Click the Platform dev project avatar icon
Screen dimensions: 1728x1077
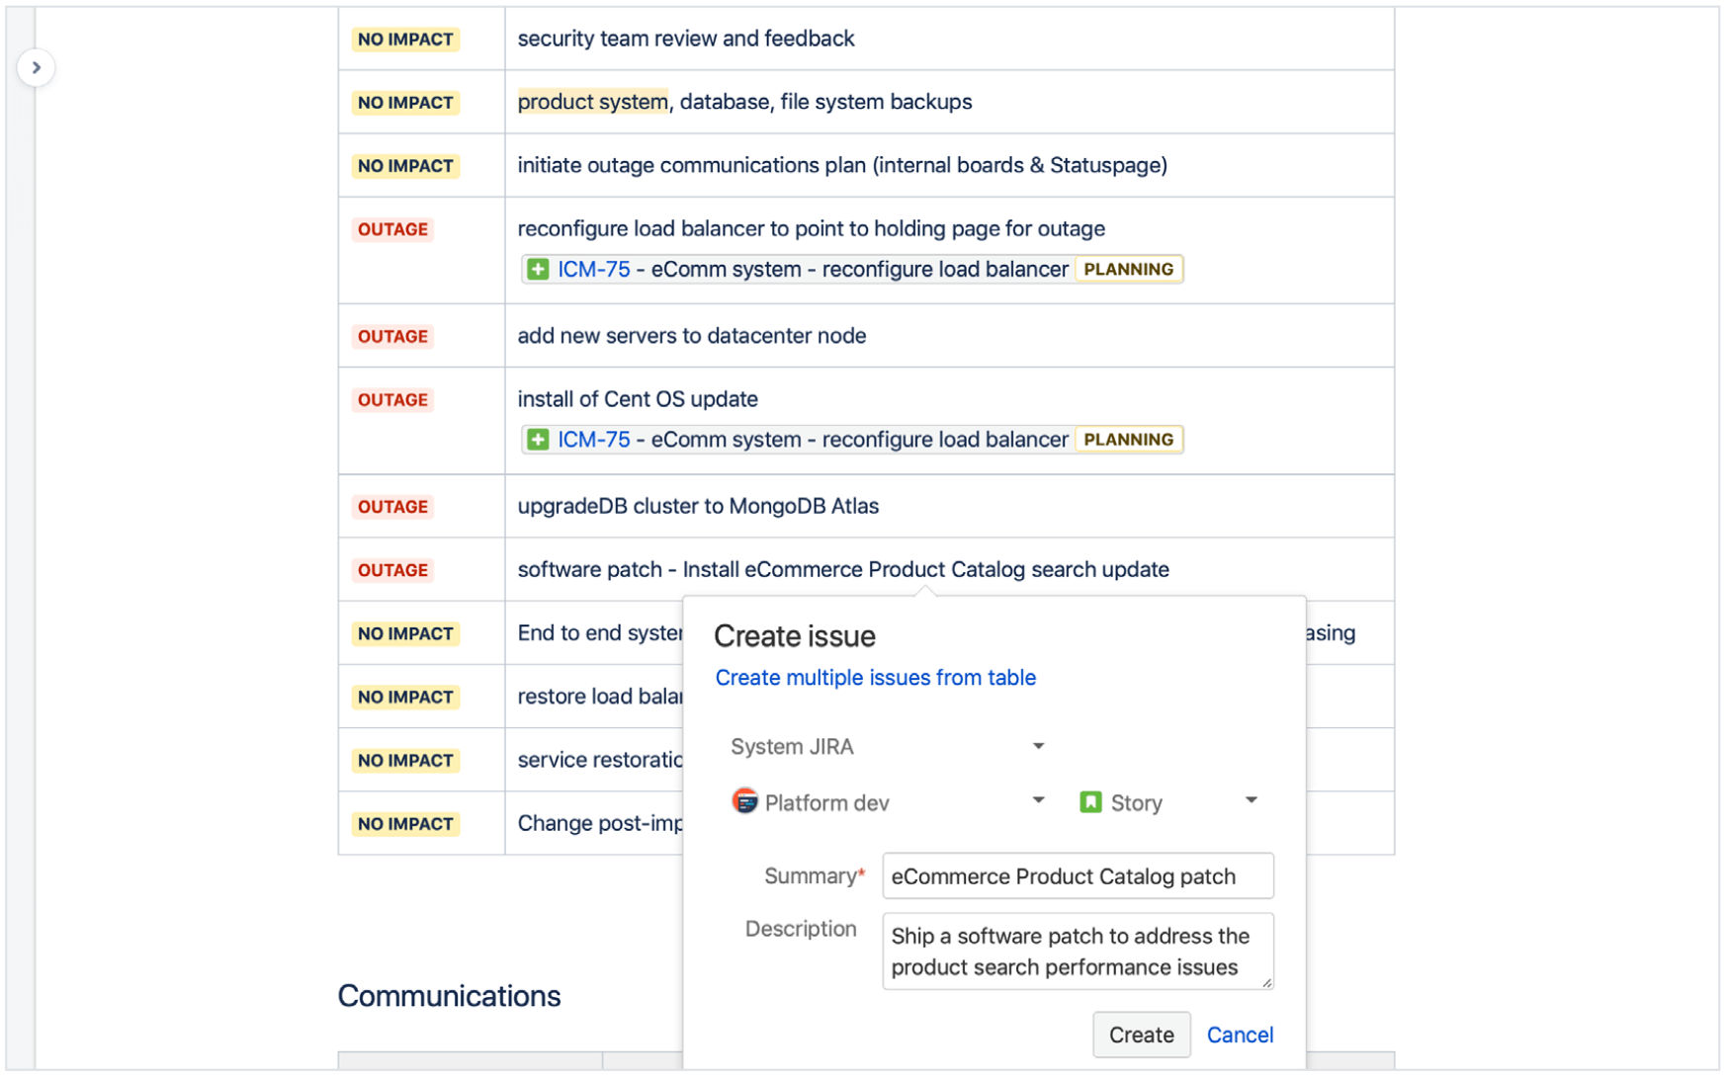point(743,801)
